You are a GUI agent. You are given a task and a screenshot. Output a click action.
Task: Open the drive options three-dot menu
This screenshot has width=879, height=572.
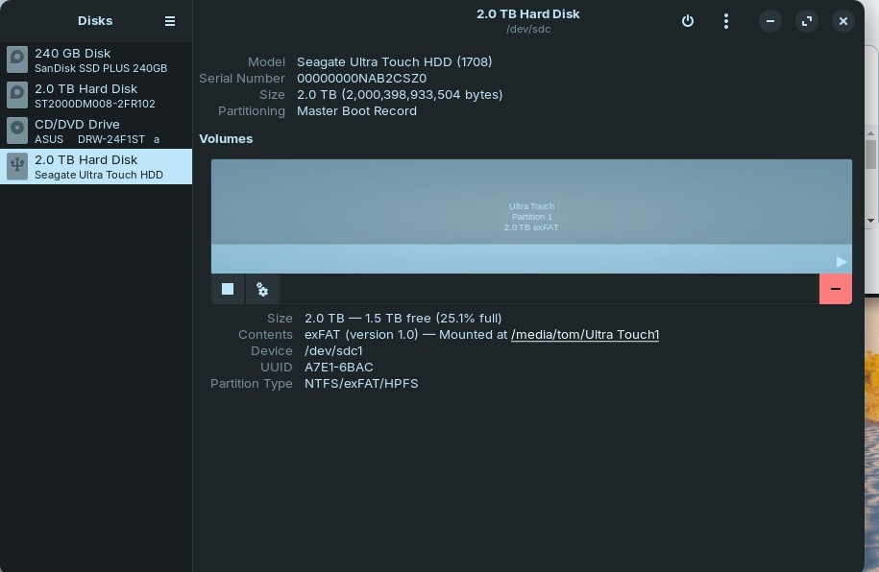(726, 21)
